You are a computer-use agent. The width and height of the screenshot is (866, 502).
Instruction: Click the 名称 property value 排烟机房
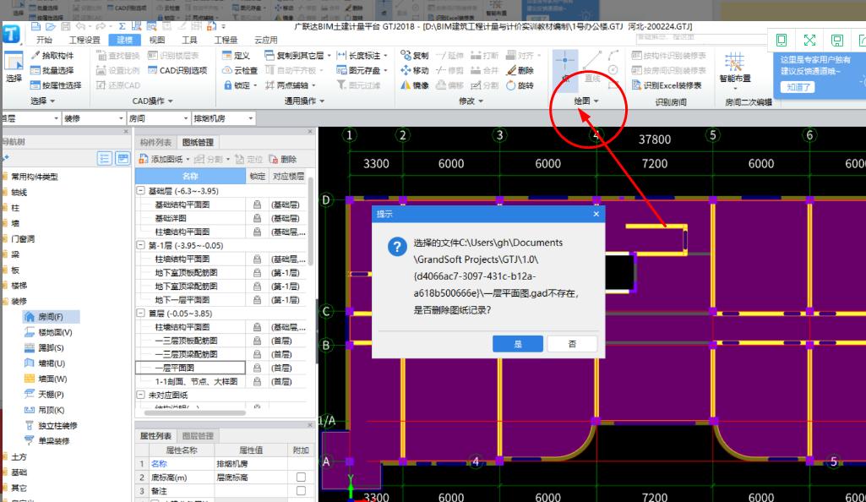point(251,463)
